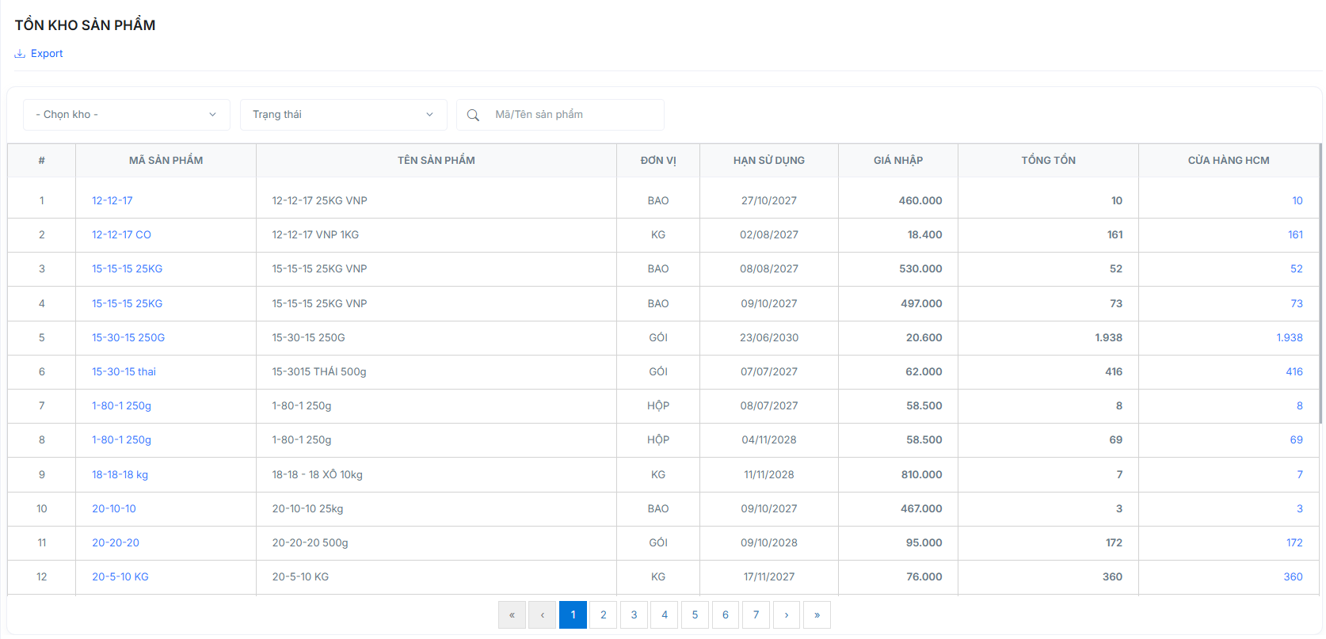Viewport: 1326px width, 639px height.
Task: Focus the 'Mã/Tên sản phẩm' search field
Action: pos(574,115)
